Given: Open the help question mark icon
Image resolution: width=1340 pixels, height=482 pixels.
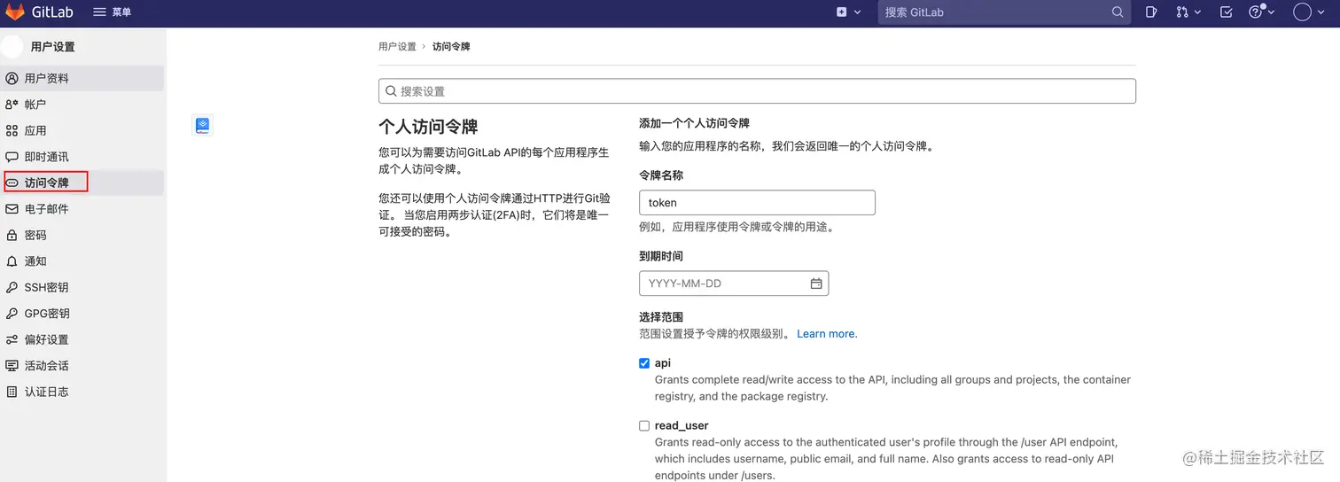Looking at the screenshot, I should point(1256,12).
